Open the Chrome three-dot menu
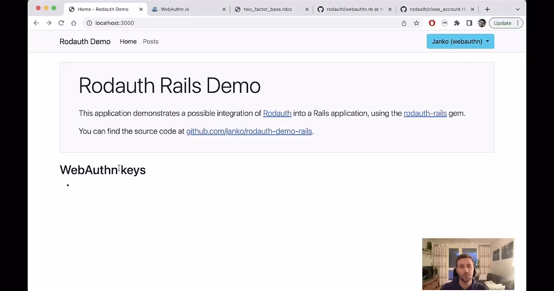The width and height of the screenshot is (554, 291). (518, 23)
